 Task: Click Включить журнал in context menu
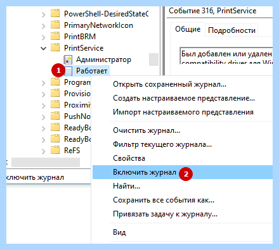coord(183,172)
